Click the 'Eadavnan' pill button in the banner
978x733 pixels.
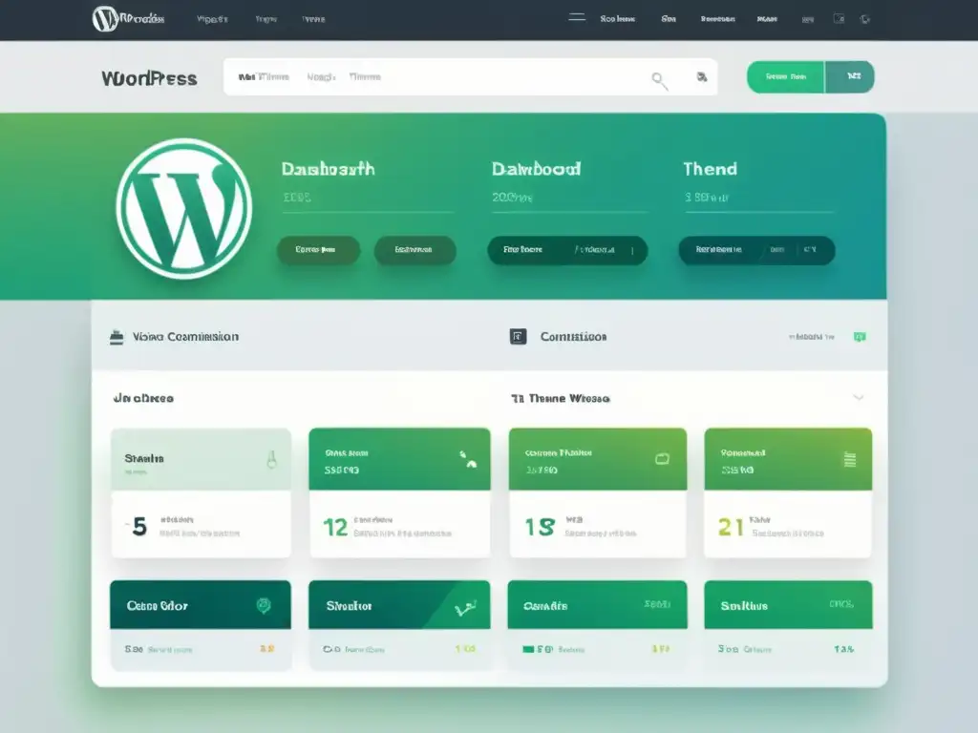click(x=415, y=250)
